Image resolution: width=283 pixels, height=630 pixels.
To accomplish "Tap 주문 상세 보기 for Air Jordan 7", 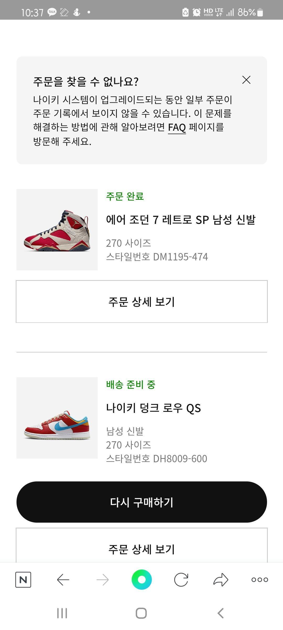I will point(142,302).
